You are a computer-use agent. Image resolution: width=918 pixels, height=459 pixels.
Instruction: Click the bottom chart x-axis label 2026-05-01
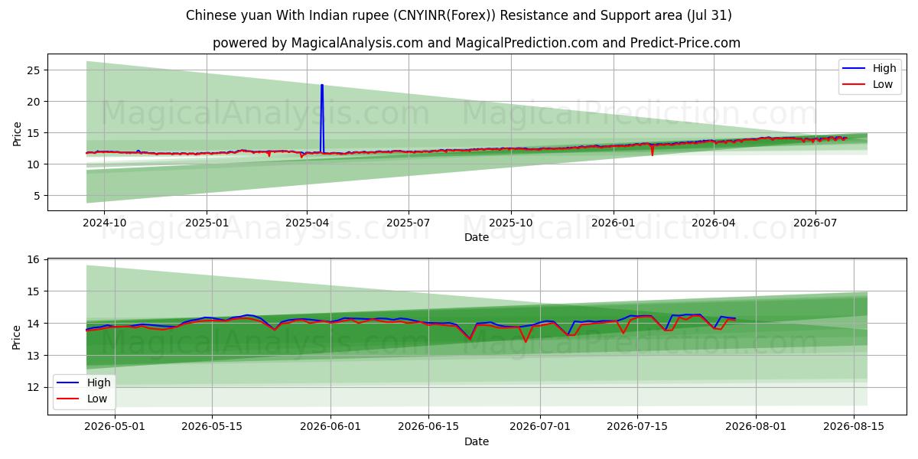(x=115, y=426)
